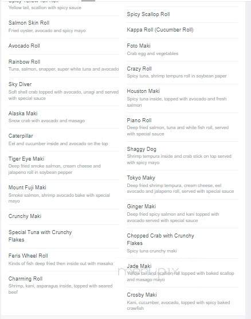Image resolution: width=251 pixels, height=319 pixels.
Task: Pick the Crazy Roll entry
Action: 139,69
